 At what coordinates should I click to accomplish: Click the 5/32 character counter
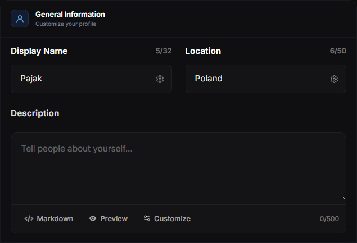pos(164,51)
